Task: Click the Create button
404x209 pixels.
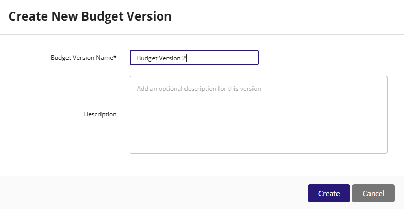Action: pos(329,194)
